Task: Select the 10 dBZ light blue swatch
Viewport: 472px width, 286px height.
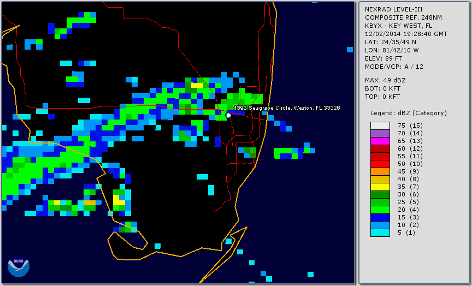Action: (x=380, y=225)
